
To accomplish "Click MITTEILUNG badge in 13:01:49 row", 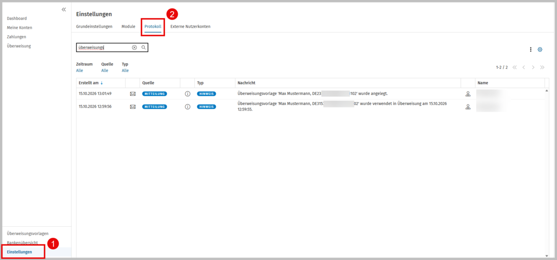I will coord(154,94).
